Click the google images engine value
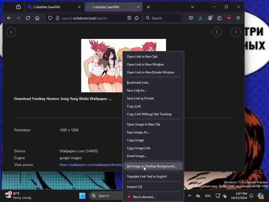 tap(70, 158)
